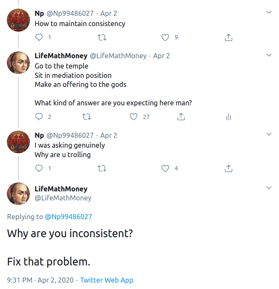Image resolution: width=279 pixels, height=289 pixels.
Task: Retweet the "How to maintain consistency" tweet
Action: 102,38
